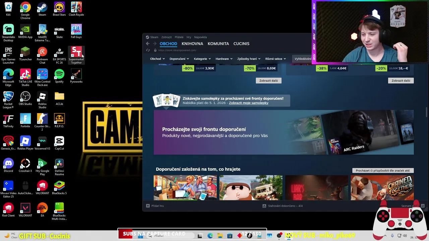Open the Liar's Bar game thumbnail
429x241 pixels.
click(316, 187)
